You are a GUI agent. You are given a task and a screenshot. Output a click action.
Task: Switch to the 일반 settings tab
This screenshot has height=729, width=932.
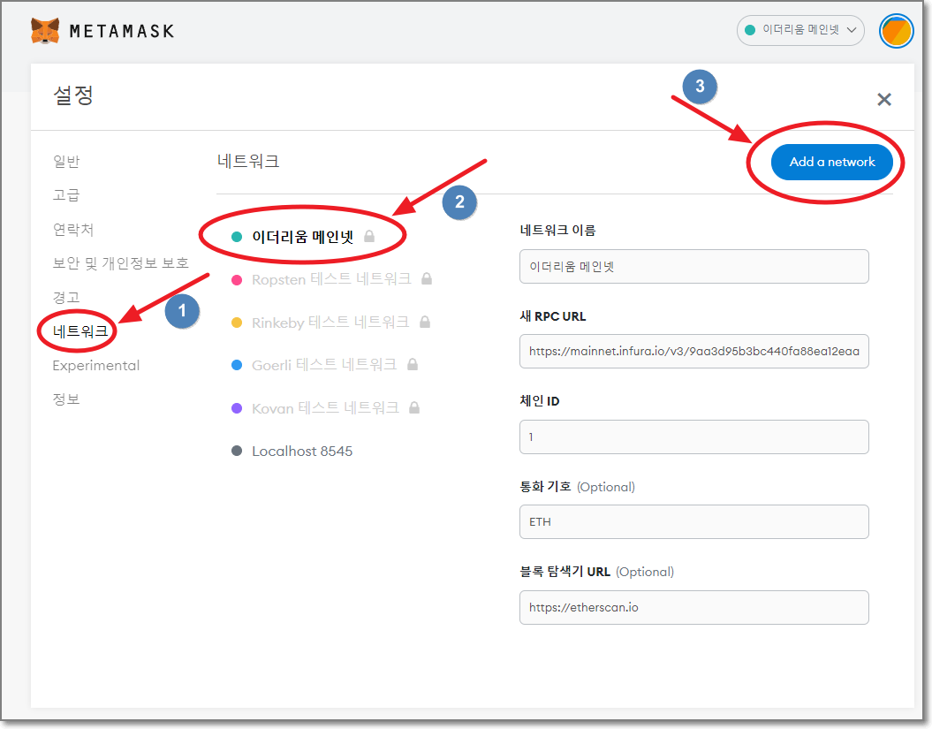[67, 162]
